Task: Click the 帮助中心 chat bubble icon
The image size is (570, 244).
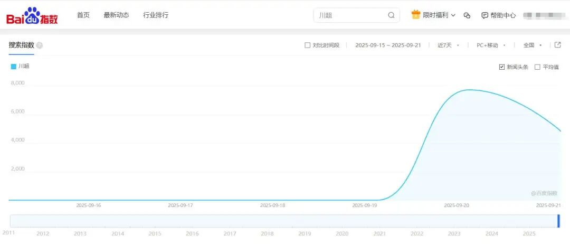Action: [484, 15]
